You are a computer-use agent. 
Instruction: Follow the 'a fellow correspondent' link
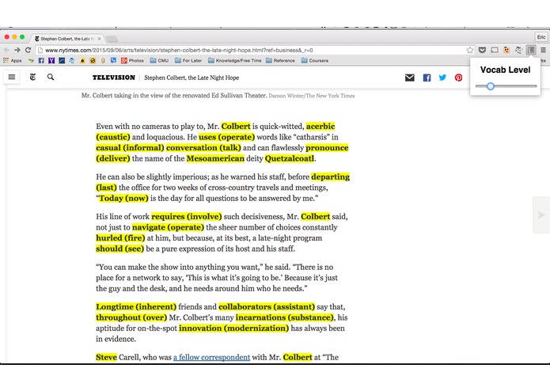pos(211,357)
